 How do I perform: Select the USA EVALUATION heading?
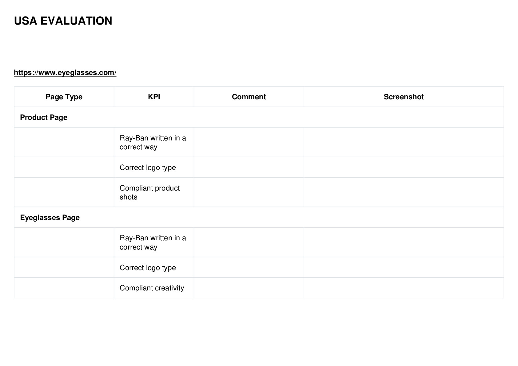[63, 21]
